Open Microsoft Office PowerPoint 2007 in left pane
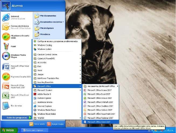Viewport: 176px width, 133px height. click(16, 86)
